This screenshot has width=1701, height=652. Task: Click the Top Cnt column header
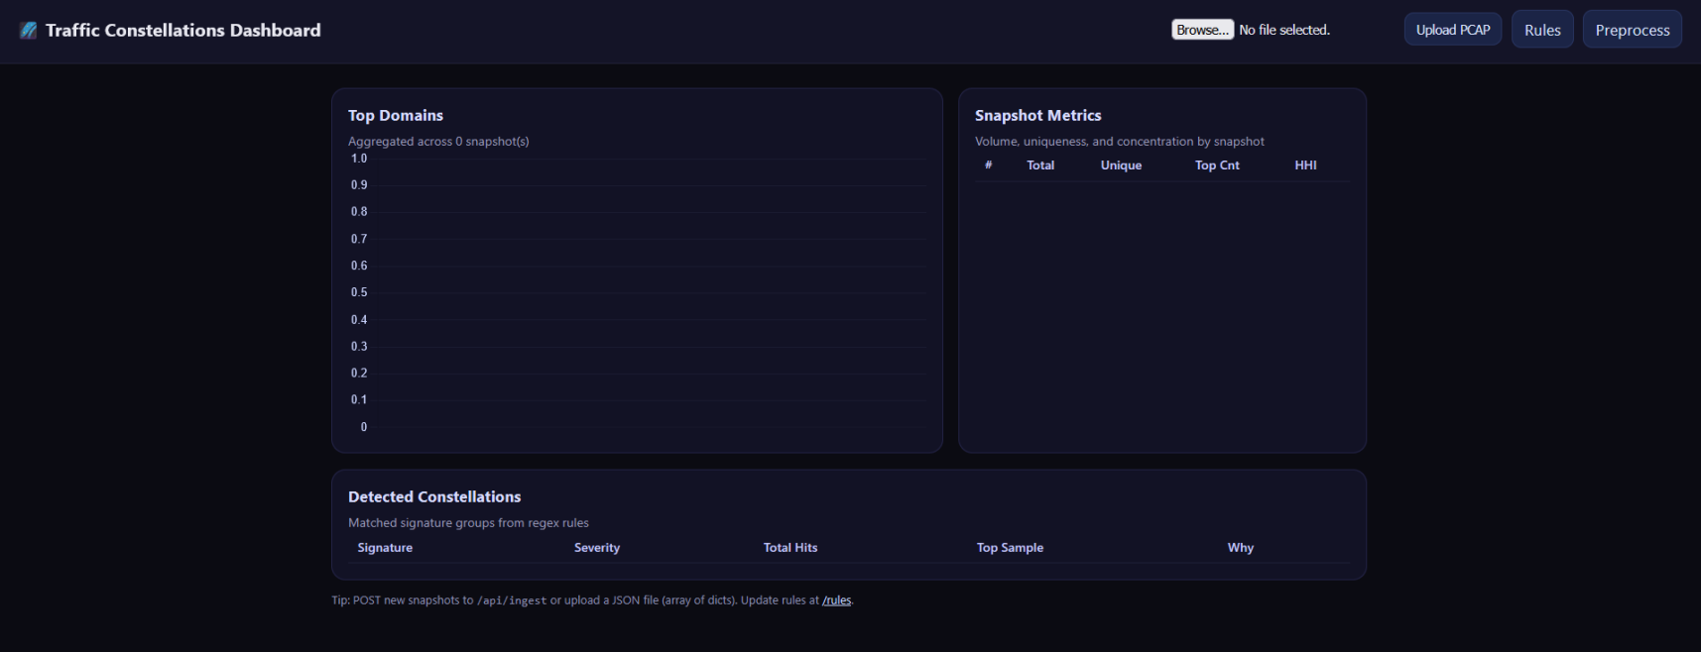click(1217, 165)
